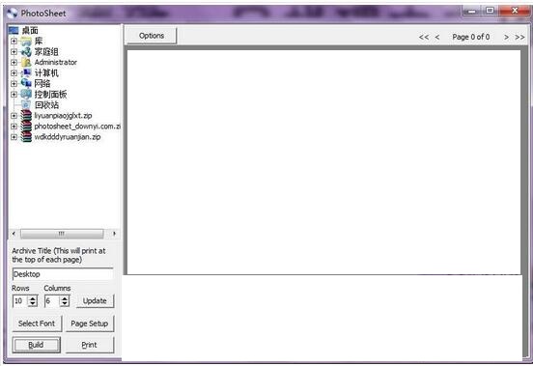Open Page Setup dialog
Screen dimensions: 533x366
[x=90, y=324]
